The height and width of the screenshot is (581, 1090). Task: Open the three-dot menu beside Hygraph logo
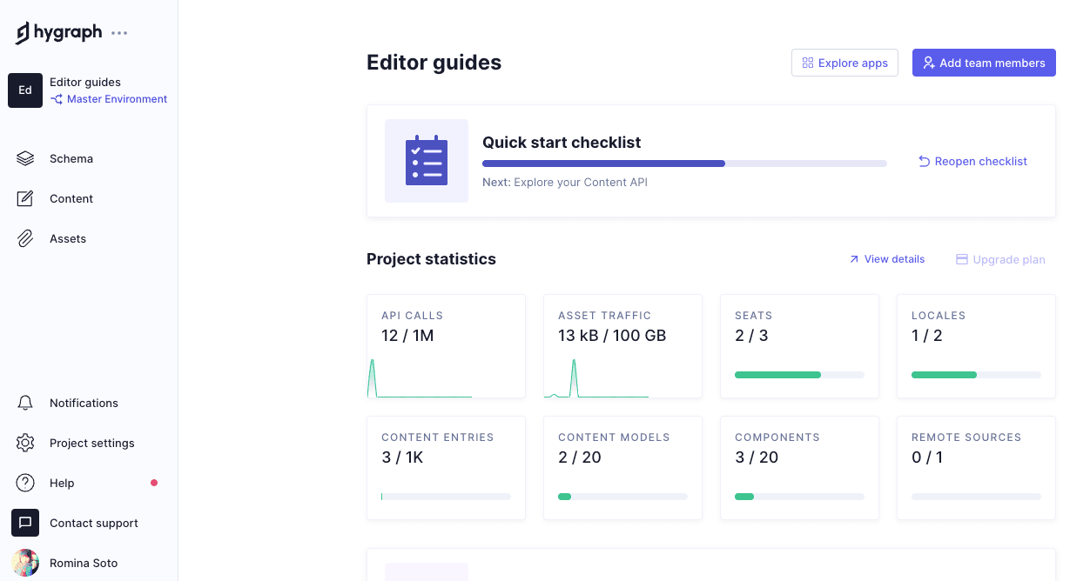(x=119, y=33)
